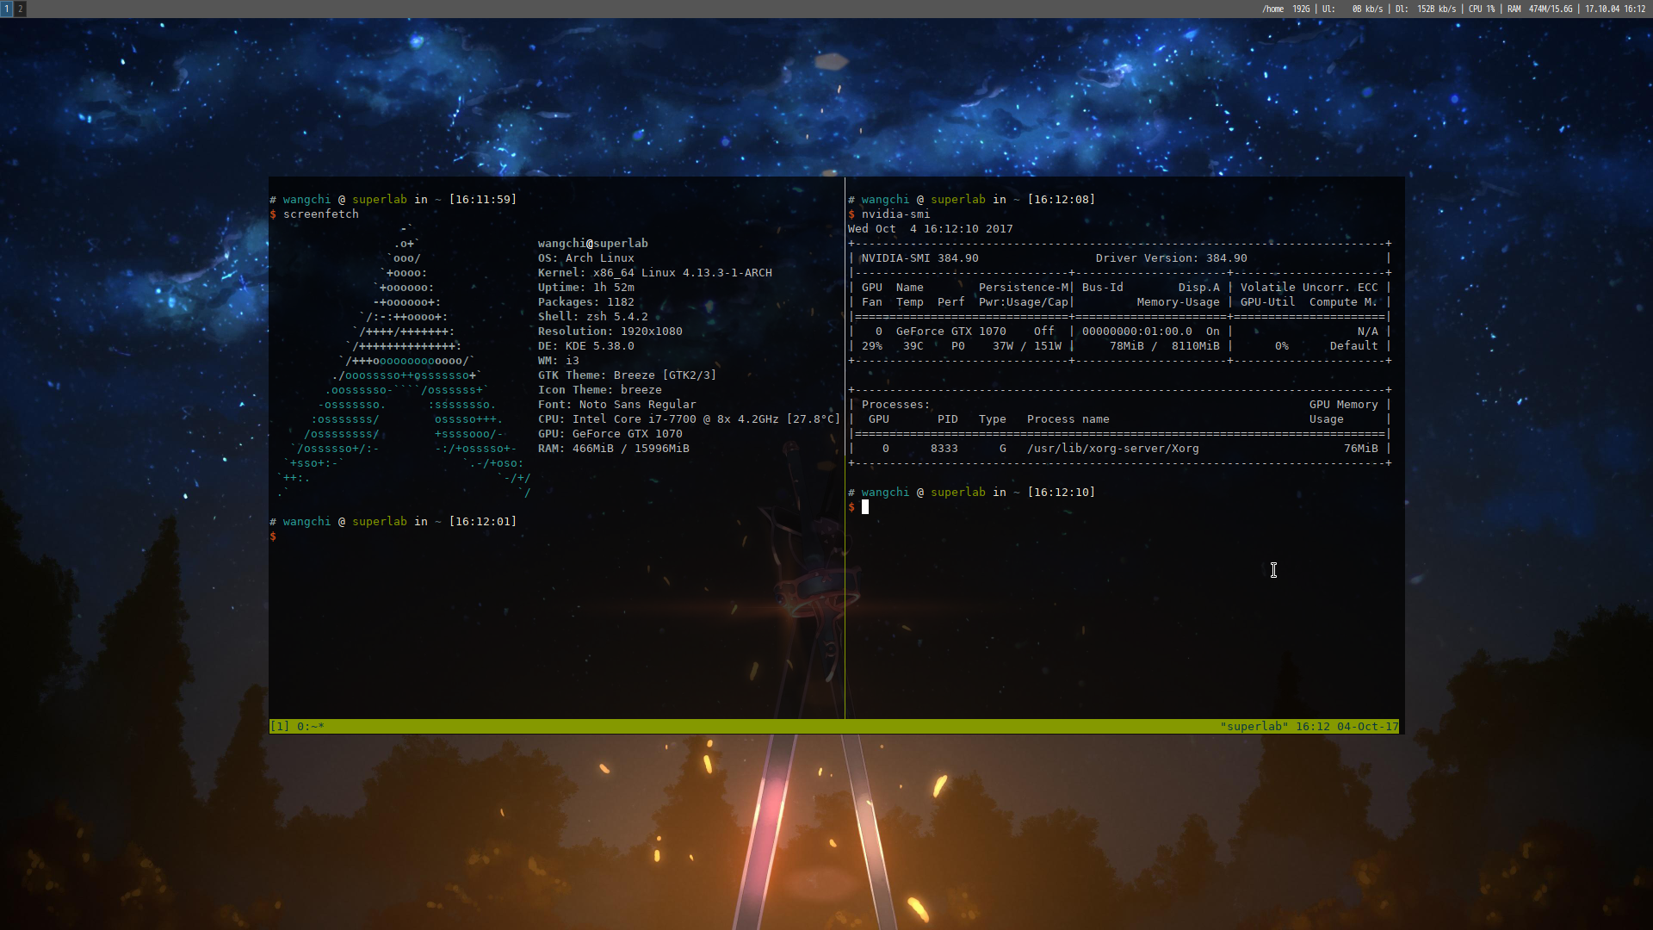Click the left pane prompt timestamp [16:11:59]

(482, 200)
